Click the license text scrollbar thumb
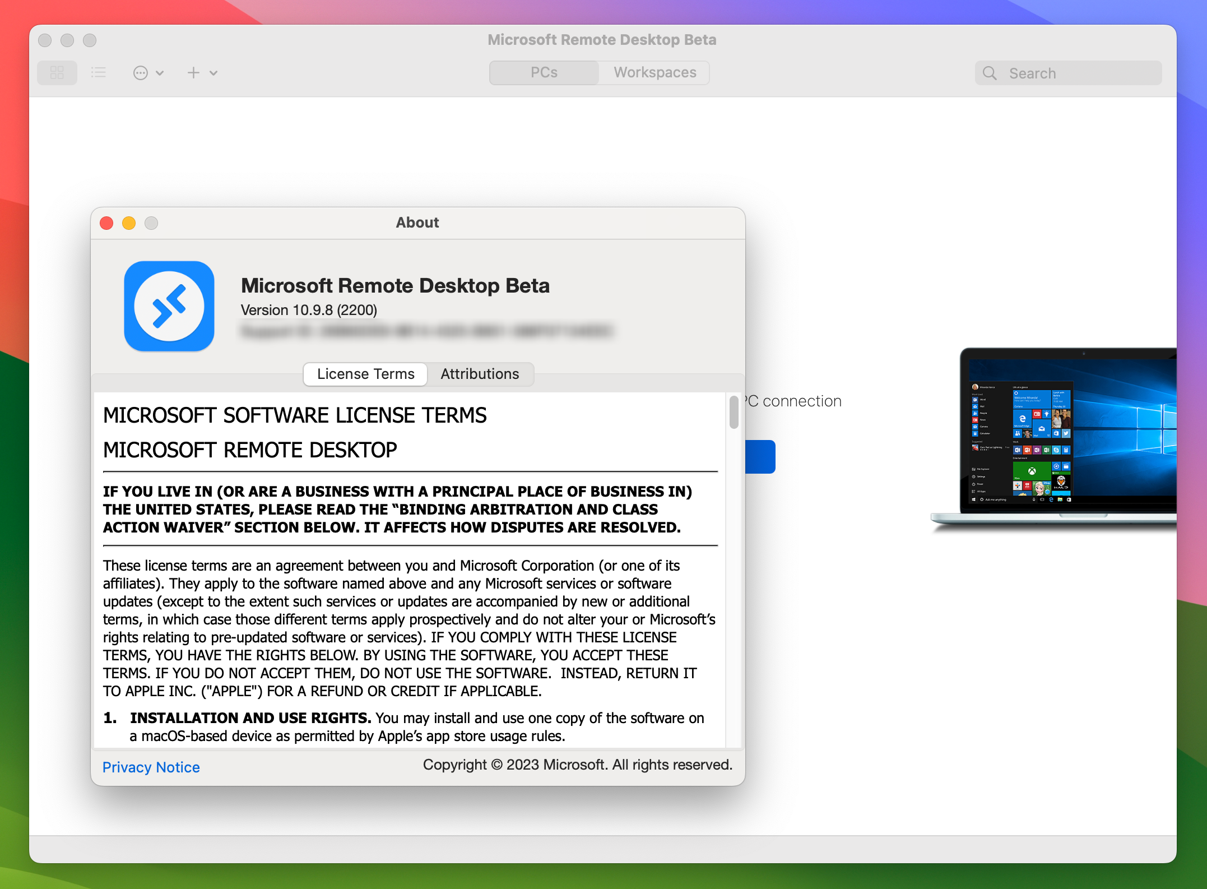 point(734,412)
